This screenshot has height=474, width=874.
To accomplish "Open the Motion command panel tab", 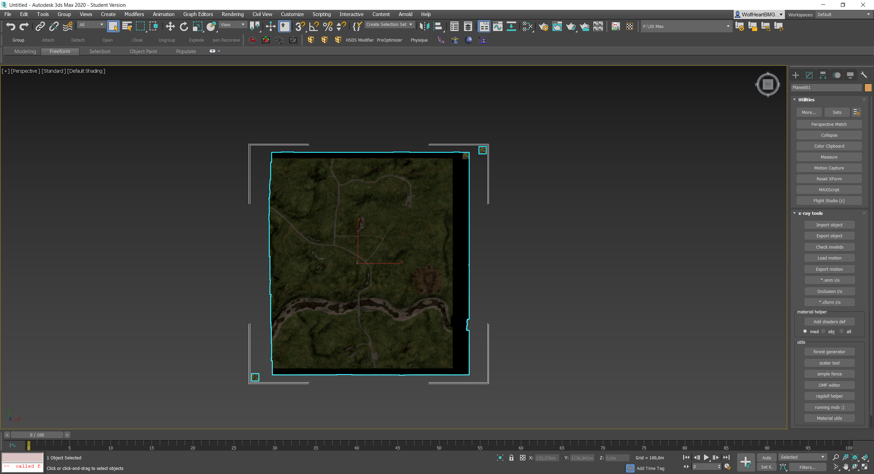I will point(836,75).
